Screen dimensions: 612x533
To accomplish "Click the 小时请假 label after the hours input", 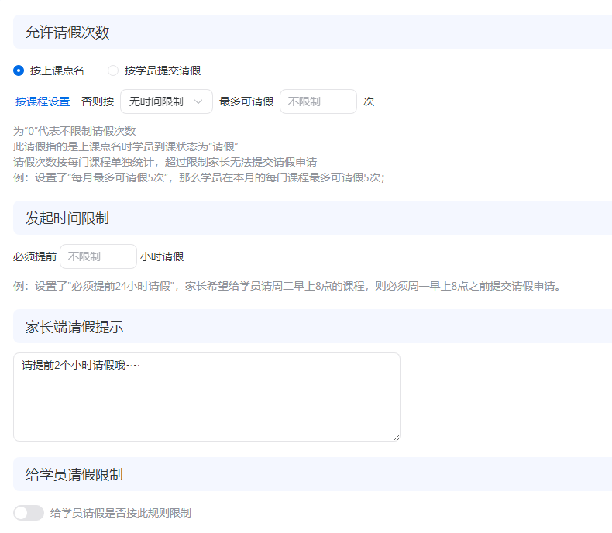I will (x=162, y=256).
